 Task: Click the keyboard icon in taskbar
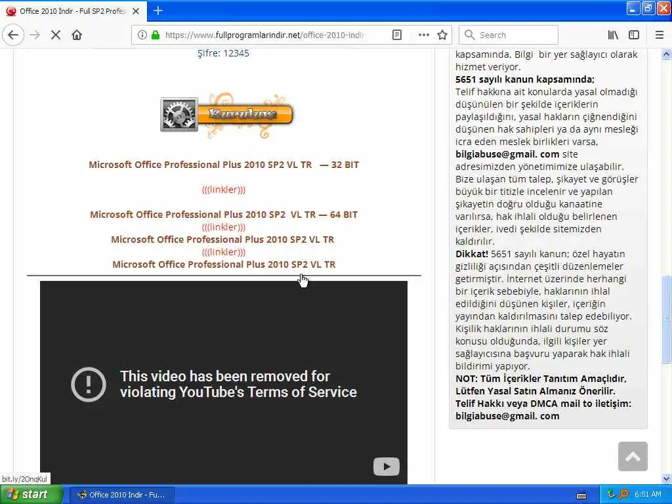click(x=581, y=495)
